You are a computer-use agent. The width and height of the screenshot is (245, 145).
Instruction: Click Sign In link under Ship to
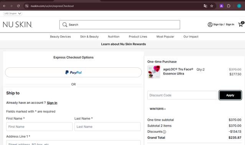[x=52, y=103]
